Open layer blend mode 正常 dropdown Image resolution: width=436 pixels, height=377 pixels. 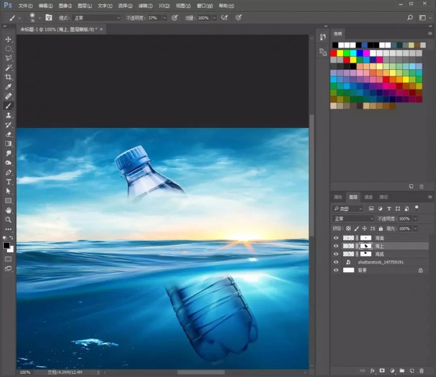[x=353, y=219]
